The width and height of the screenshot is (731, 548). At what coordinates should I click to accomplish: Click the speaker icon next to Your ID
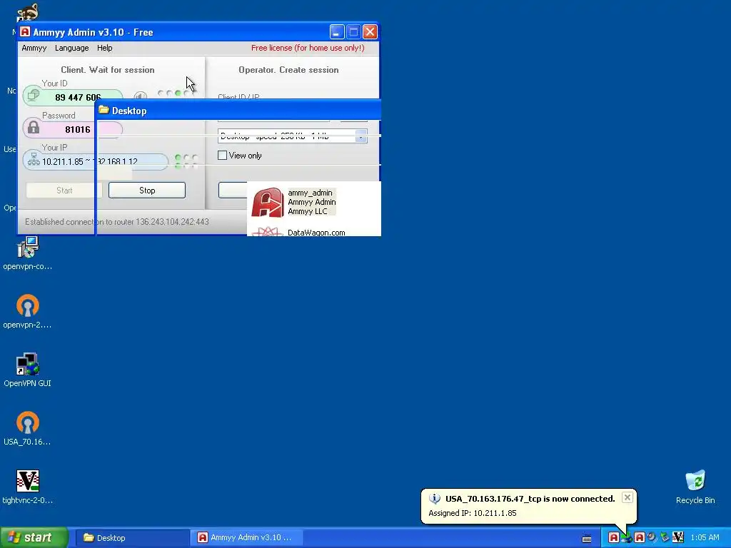(140, 96)
